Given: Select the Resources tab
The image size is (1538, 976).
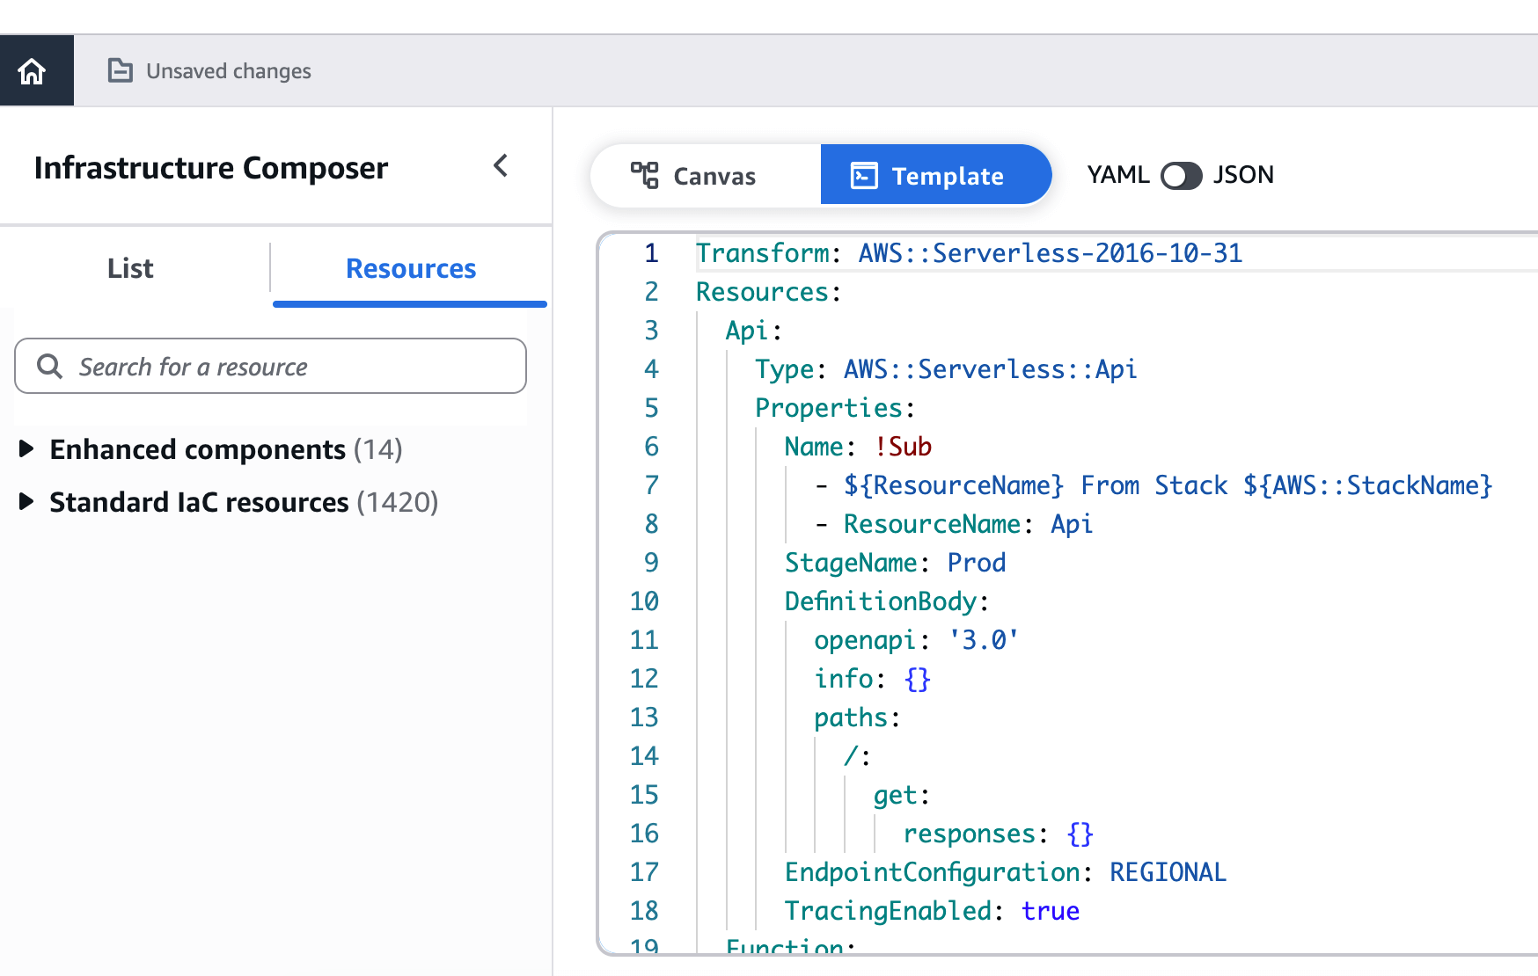Looking at the screenshot, I should click(410, 268).
